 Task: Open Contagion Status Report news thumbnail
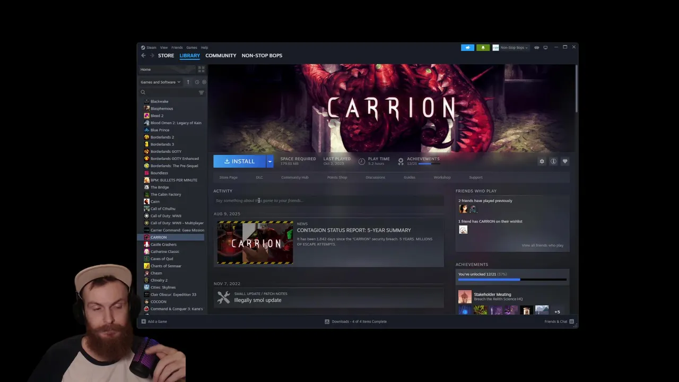pos(255,243)
